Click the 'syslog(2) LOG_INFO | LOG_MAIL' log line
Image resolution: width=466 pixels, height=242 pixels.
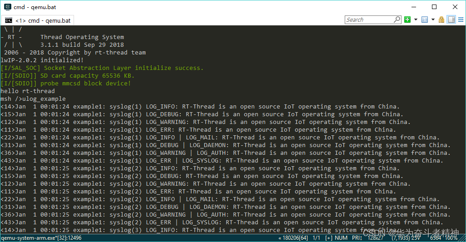point(220,199)
